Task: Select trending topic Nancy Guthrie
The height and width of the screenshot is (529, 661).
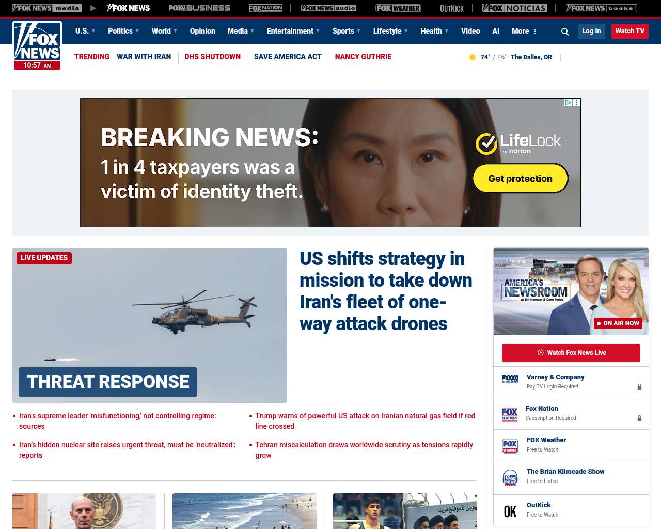Action: point(363,57)
